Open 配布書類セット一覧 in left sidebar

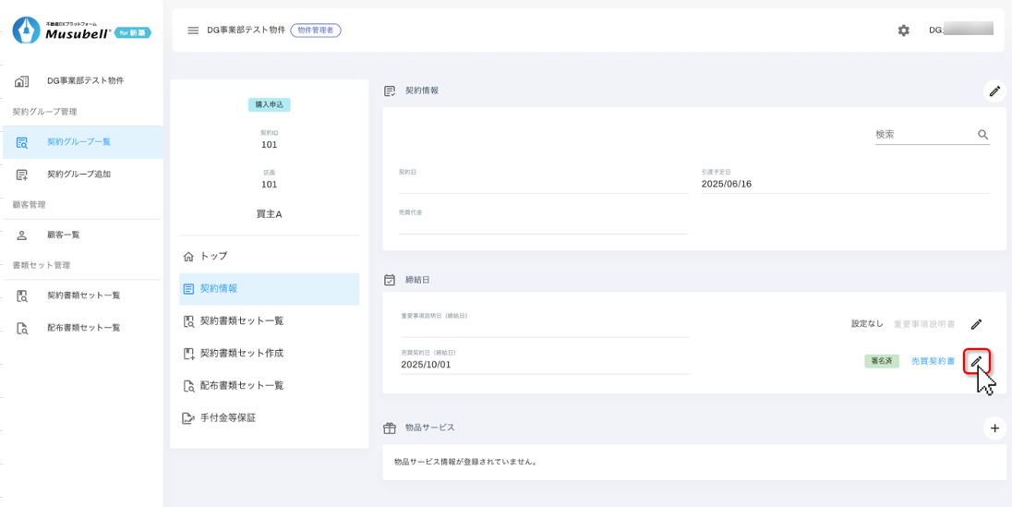tap(83, 328)
